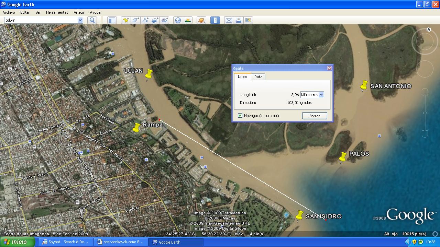This screenshot has width=440, height=247.
Task: Select the Google Earth taskbar button
Action: tap(176, 242)
